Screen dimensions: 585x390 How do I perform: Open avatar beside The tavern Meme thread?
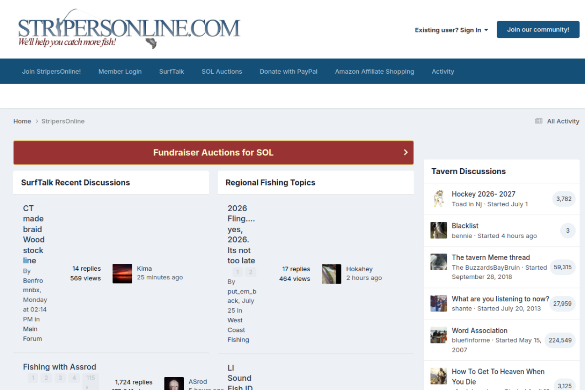point(439,262)
